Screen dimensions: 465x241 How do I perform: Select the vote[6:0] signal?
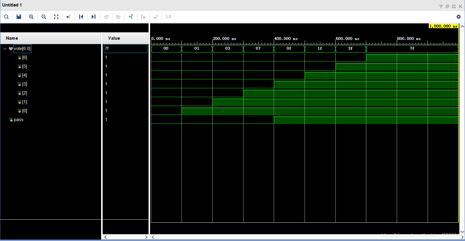coord(22,49)
